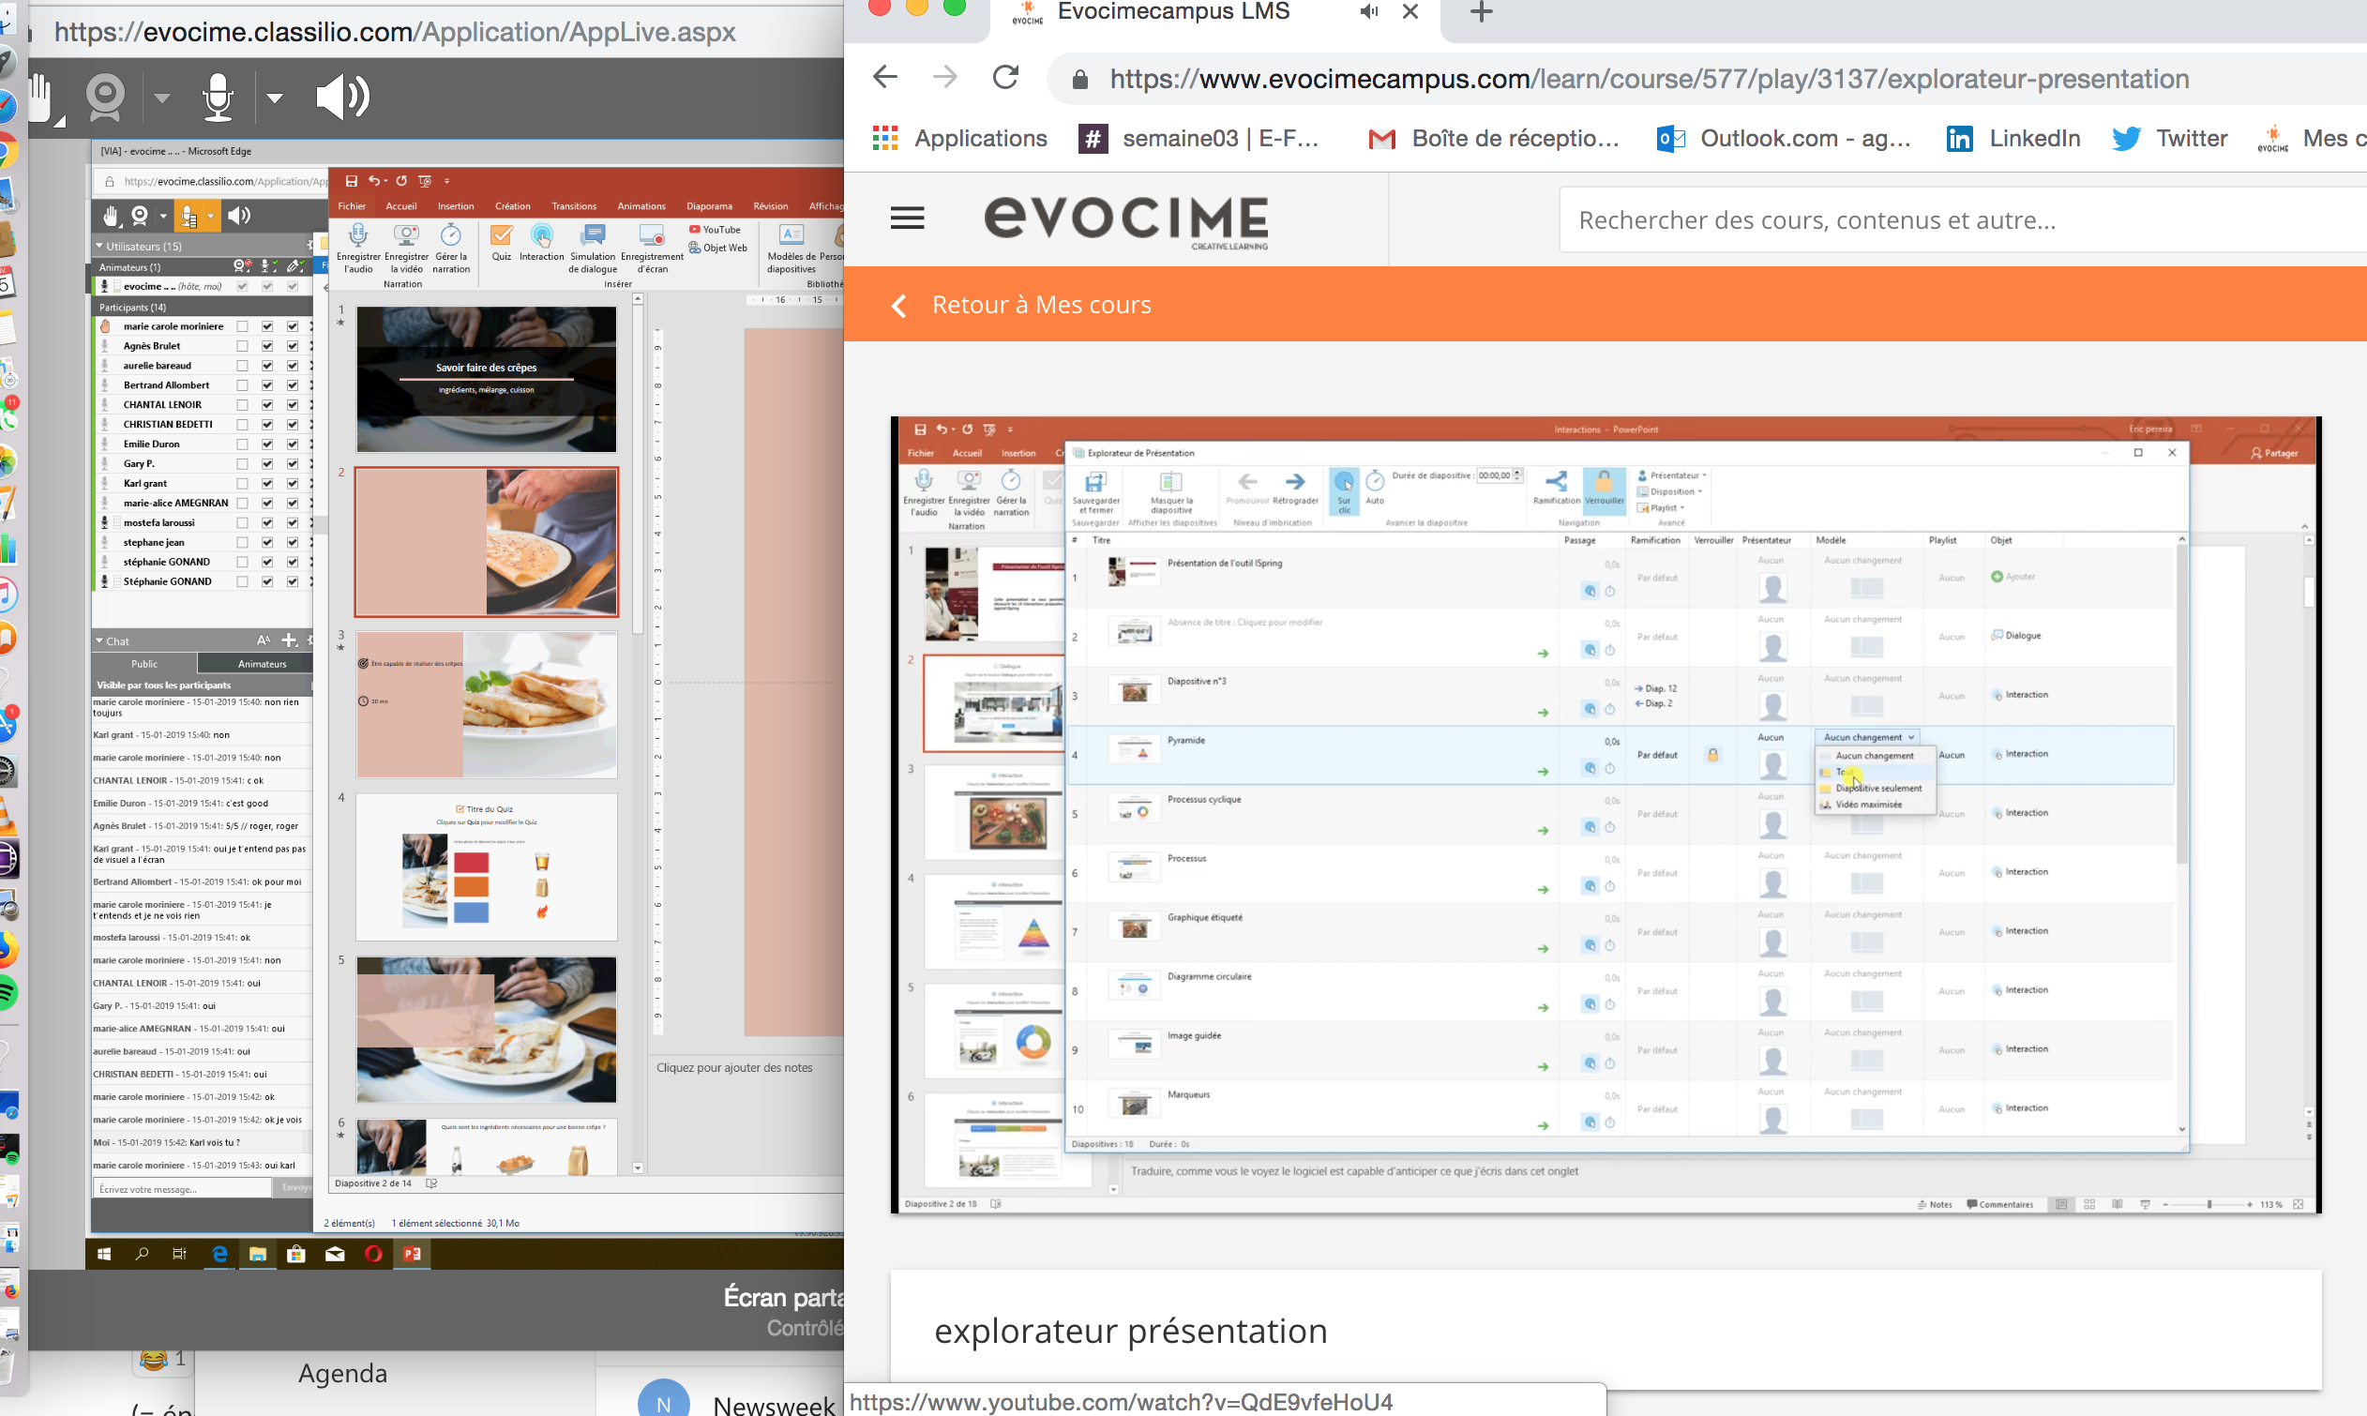
Task: Click plus icon in Chat header
Action: (x=289, y=640)
